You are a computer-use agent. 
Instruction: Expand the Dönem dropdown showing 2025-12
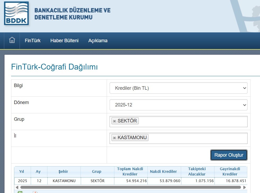click(x=178, y=105)
